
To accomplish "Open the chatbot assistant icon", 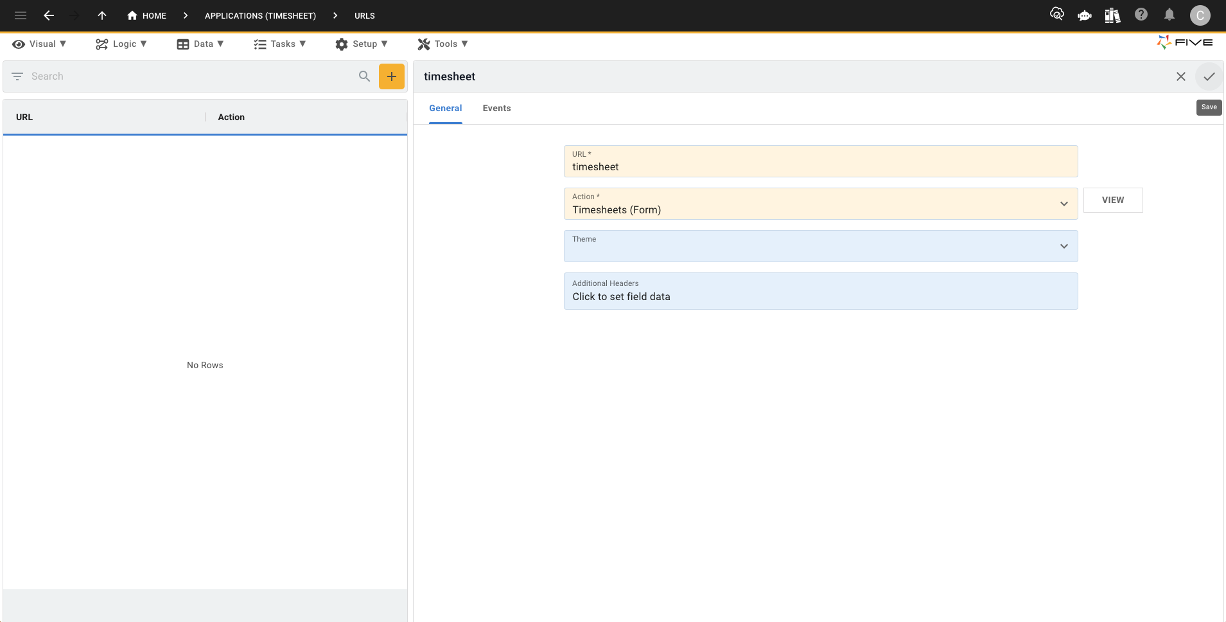I will point(1084,15).
